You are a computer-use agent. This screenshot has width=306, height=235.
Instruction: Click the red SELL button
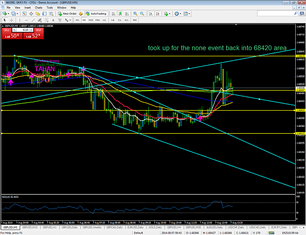coord(7,30)
